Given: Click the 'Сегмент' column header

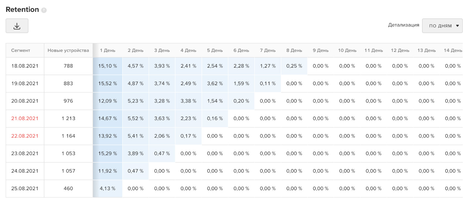Looking at the screenshot, I should 21,50.
